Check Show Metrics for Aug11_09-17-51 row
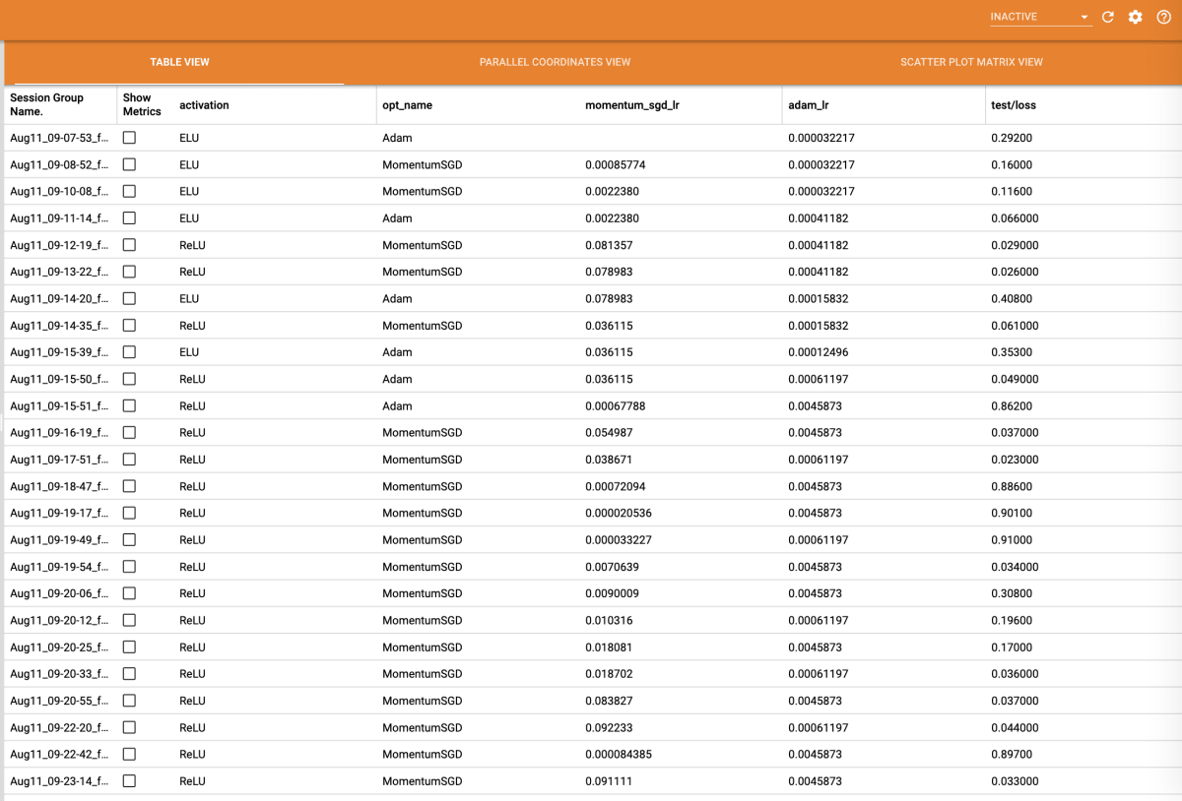 [x=129, y=460]
